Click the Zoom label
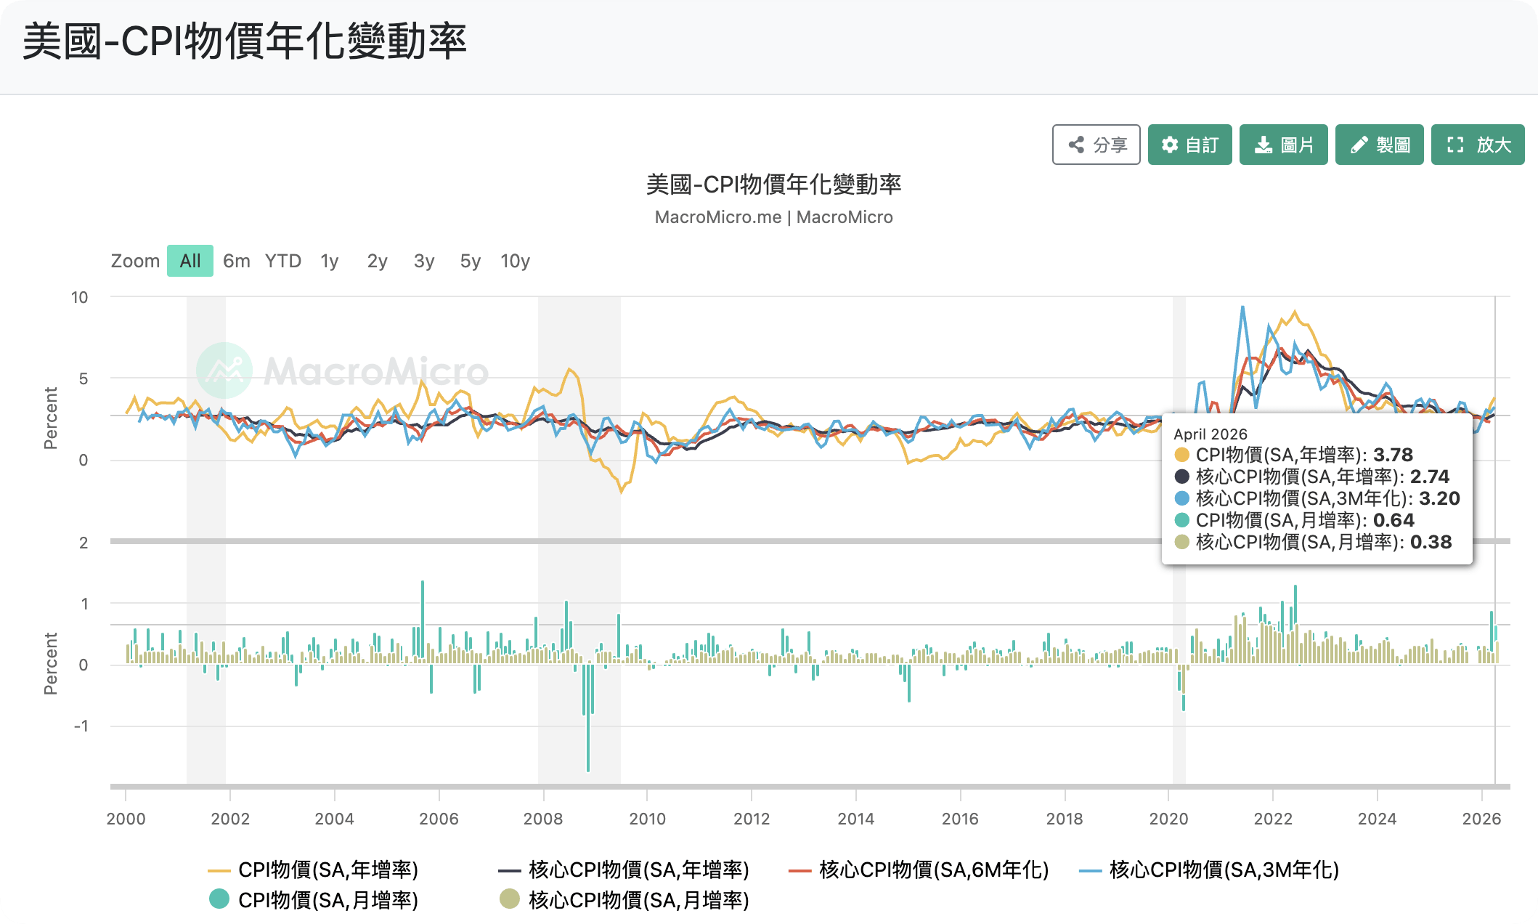1538x924 pixels. coord(135,261)
